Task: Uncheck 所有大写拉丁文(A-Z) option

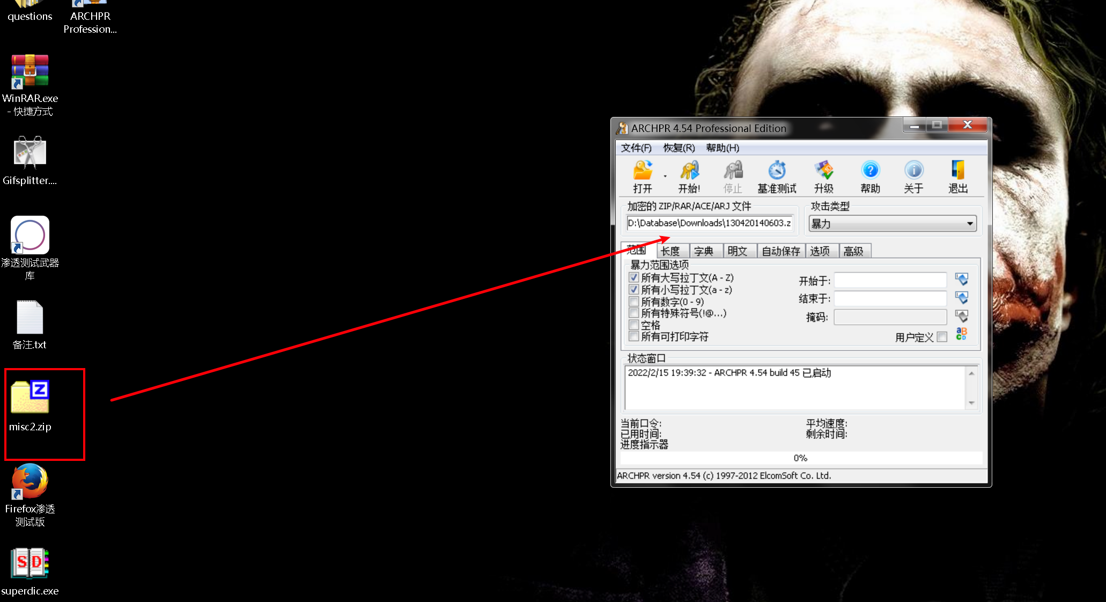Action: pyautogui.click(x=633, y=277)
